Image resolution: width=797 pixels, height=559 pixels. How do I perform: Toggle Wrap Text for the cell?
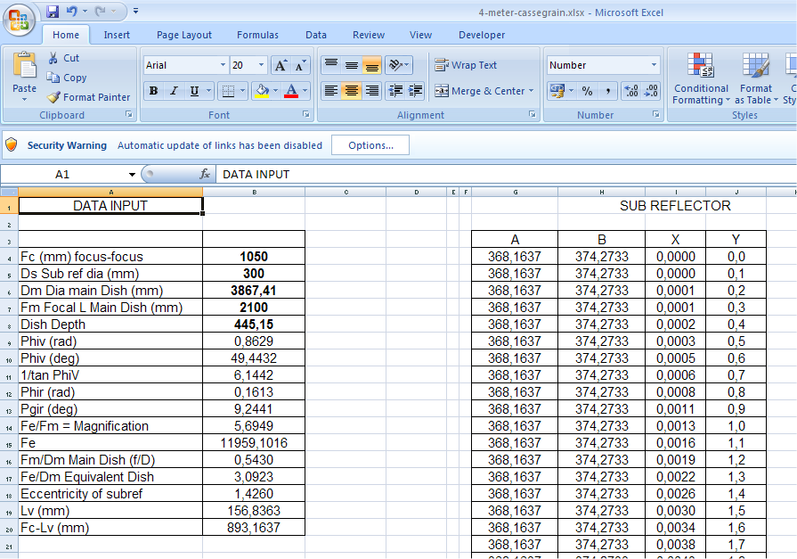coord(466,65)
